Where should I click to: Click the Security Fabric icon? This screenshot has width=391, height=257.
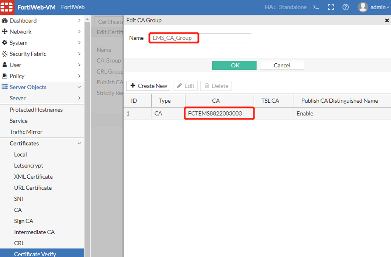[4, 54]
